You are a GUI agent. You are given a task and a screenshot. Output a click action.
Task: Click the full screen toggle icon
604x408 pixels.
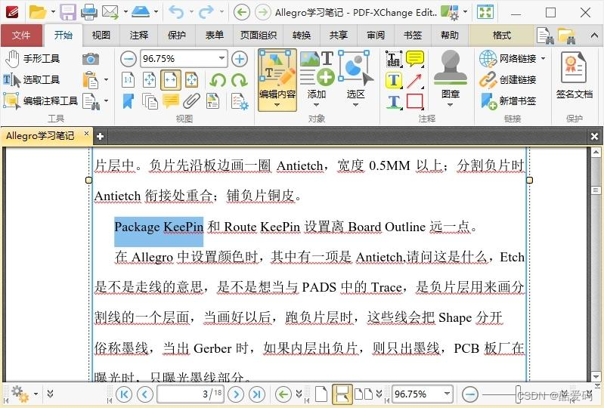click(x=485, y=12)
